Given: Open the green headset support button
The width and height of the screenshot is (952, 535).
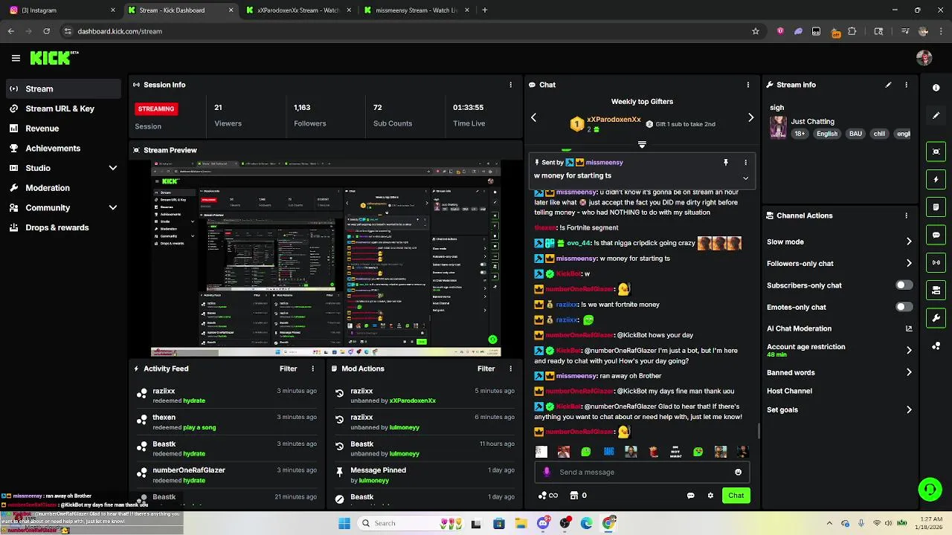Looking at the screenshot, I should coord(930,489).
